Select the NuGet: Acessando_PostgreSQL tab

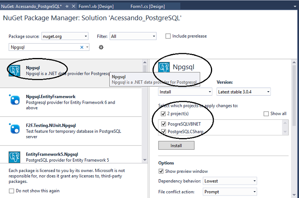(32, 6)
